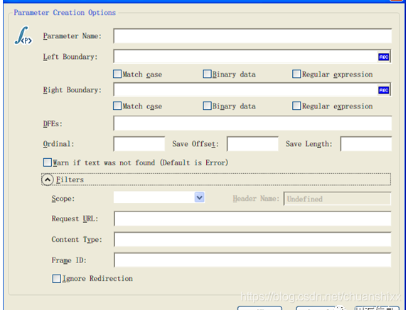This screenshot has width=408, height=310.
Task: Click the parameter function icon
Action: click(x=23, y=35)
